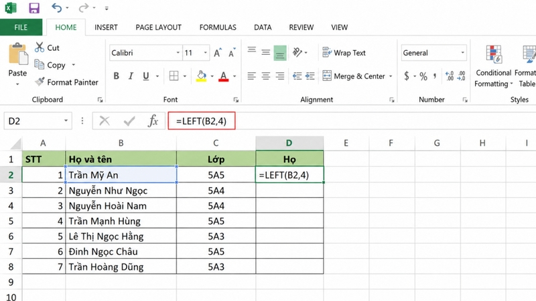Screen dimensions: 536x301
Task: Decrease font size with small A icon
Action: 232,53
